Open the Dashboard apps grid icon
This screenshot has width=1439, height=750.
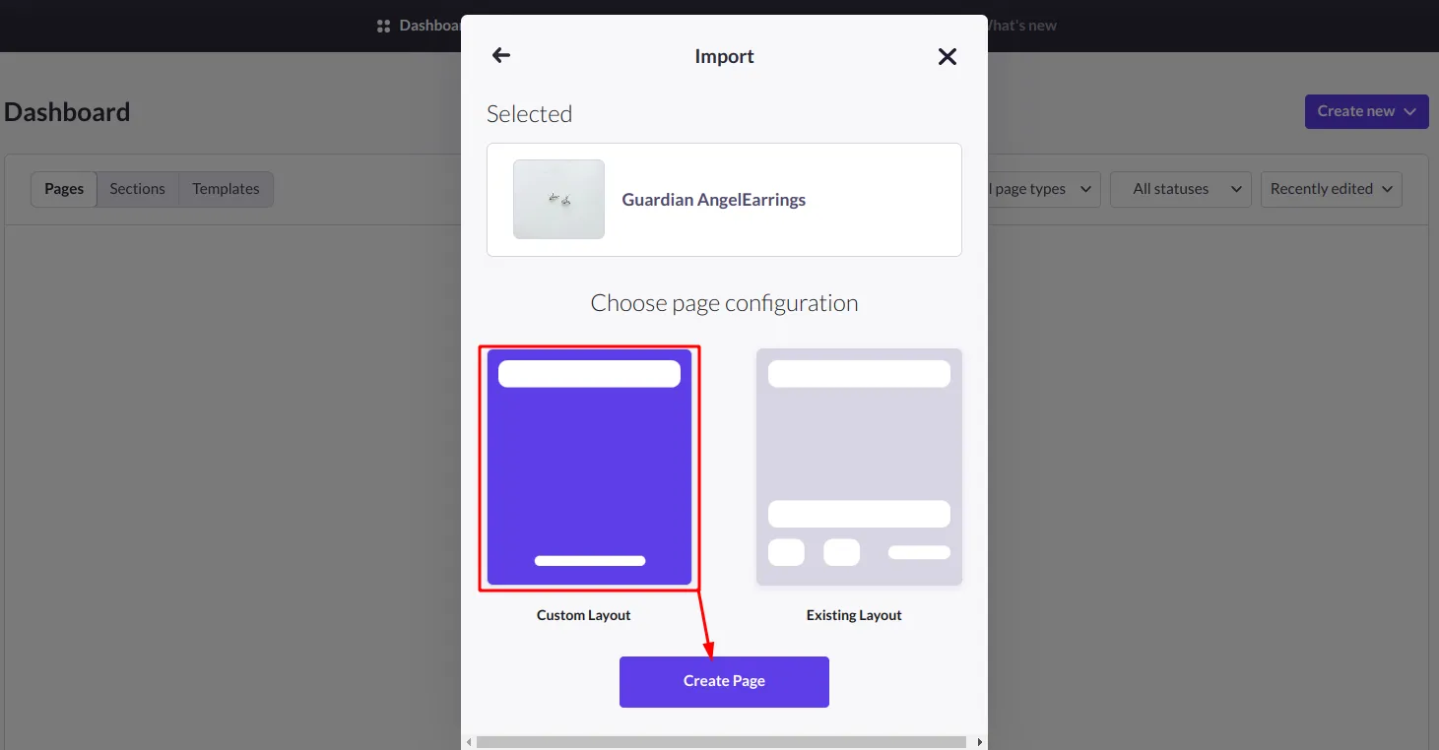coord(383,25)
